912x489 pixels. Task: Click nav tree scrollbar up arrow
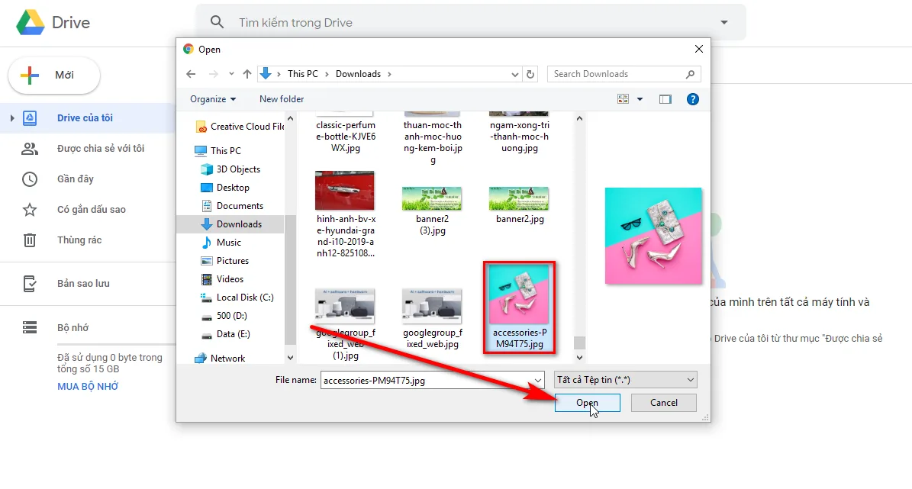point(290,118)
